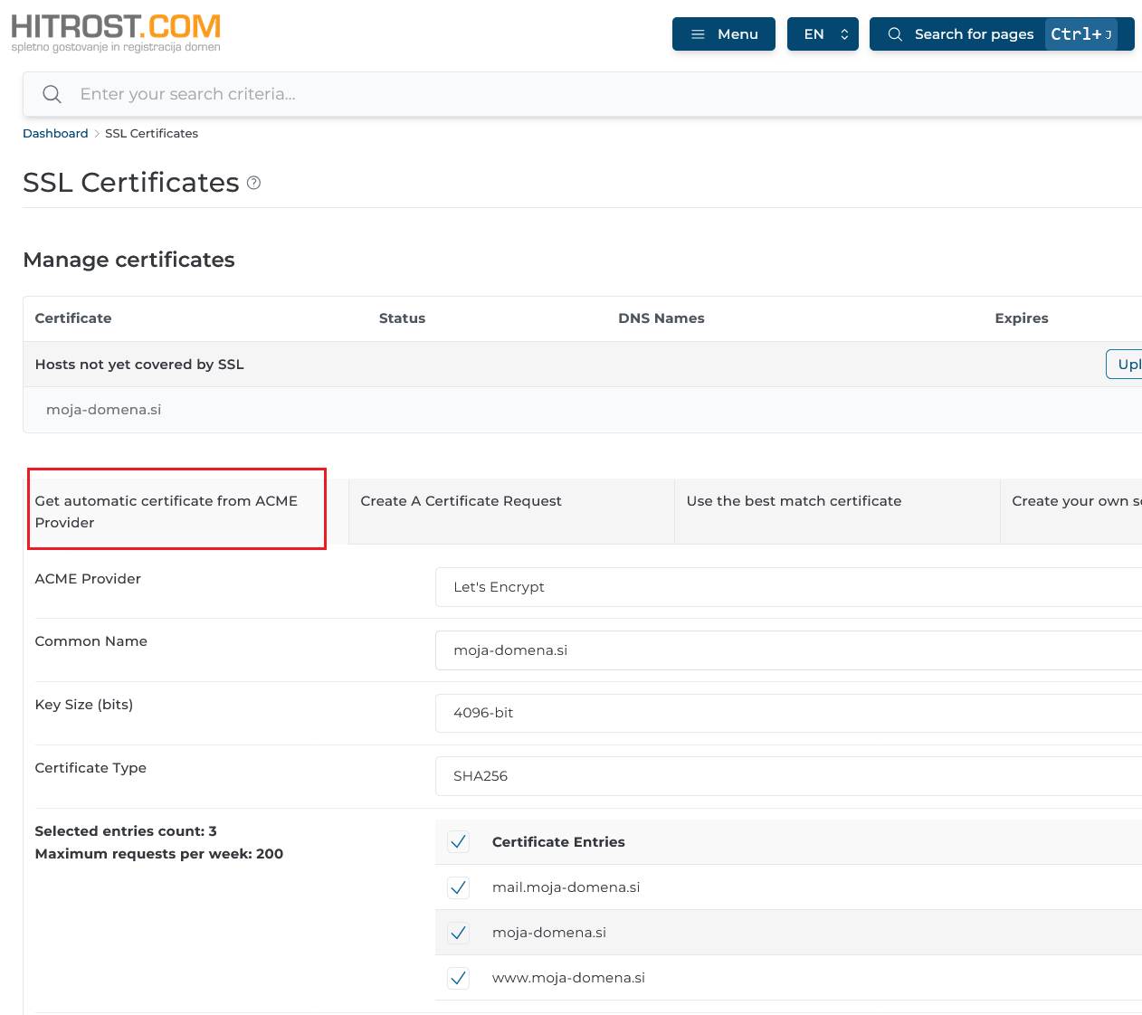This screenshot has height=1015, width=1142.
Task: Click Hosts not yet covered by SSL row
Action: point(583,365)
